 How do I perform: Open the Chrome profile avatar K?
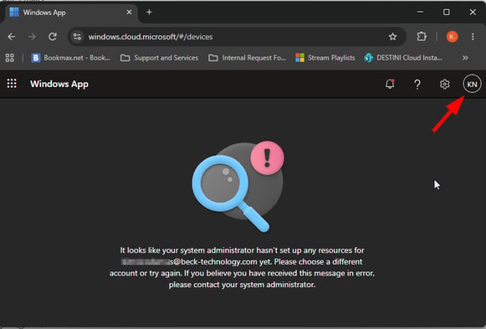point(453,37)
